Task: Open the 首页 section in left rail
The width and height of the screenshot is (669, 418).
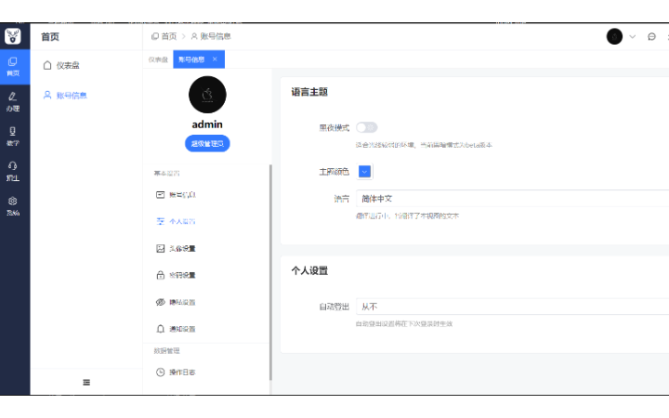Action: [13, 66]
